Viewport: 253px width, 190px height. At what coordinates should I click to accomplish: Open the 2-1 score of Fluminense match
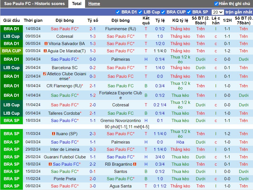click(93, 29)
